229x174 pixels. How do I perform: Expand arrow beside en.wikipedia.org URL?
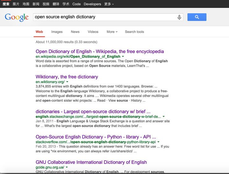coord(123,57)
